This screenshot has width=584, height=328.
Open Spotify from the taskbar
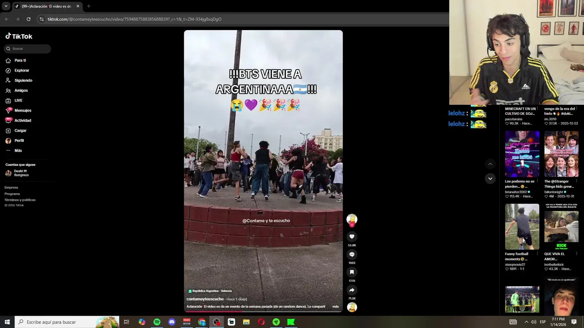pyautogui.click(x=157, y=322)
